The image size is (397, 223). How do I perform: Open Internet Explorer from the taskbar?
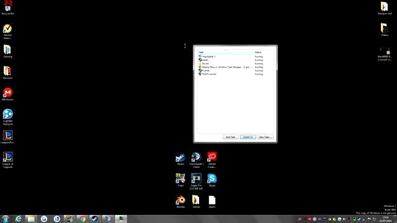18,219
